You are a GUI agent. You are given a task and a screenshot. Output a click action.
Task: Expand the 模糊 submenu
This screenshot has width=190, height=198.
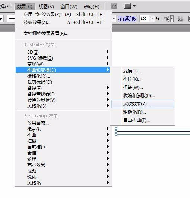(x=63, y=141)
